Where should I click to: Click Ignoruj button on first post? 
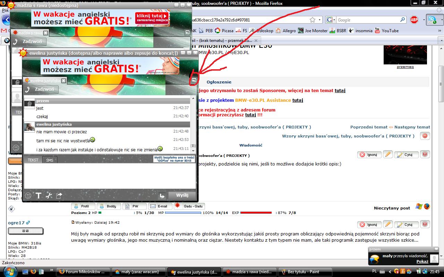click(369, 154)
